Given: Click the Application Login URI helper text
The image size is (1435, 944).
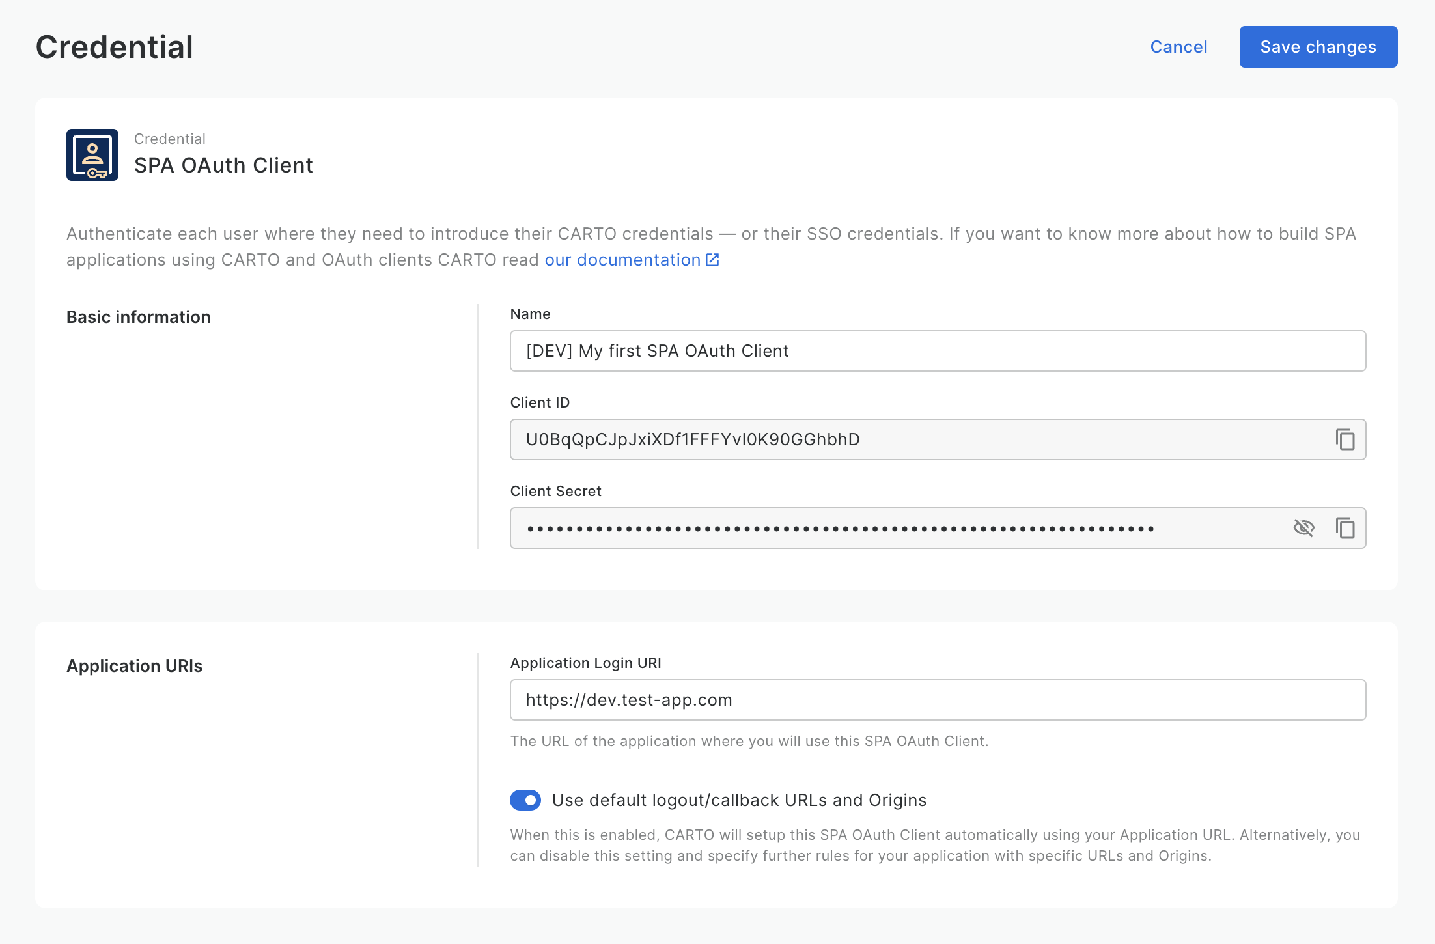Looking at the screenshot, I should pyautogui.click(x=749, y=741).
